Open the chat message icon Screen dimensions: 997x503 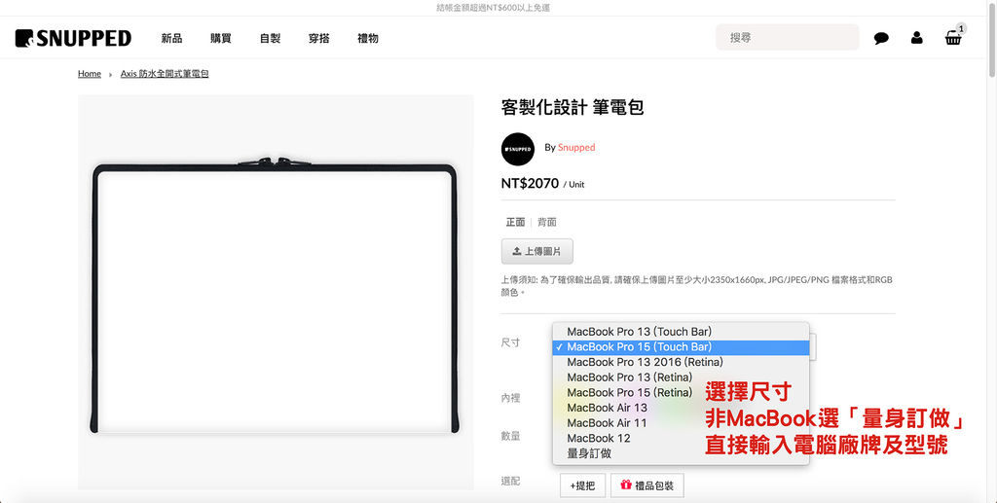coord(881,38)
